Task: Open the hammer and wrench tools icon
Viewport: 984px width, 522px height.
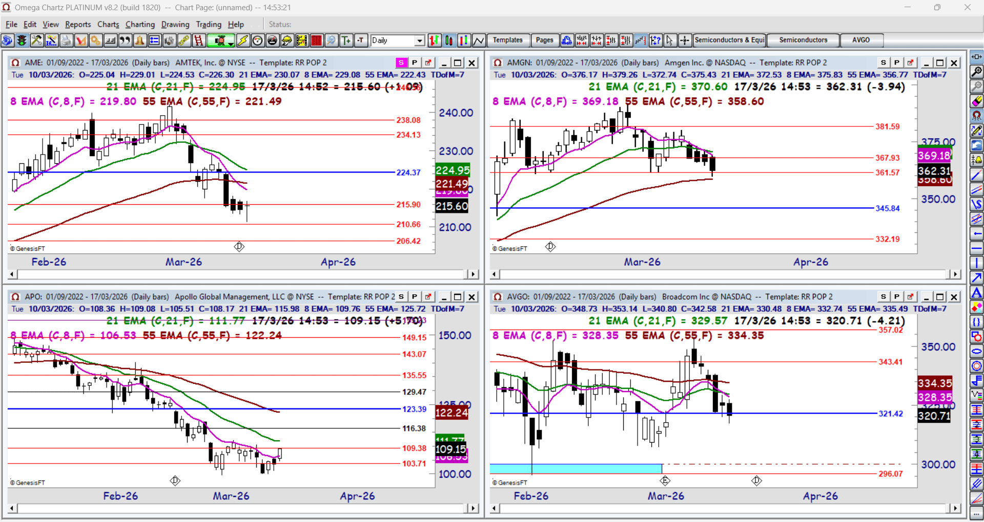Action: 36,40
